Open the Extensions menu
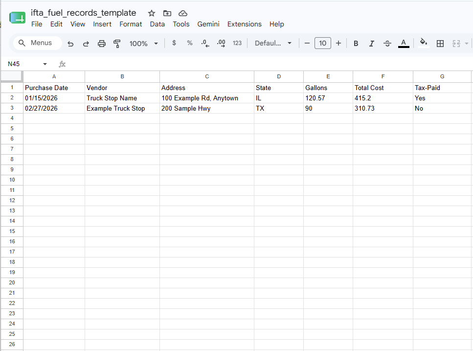 (x=245, y=24)
